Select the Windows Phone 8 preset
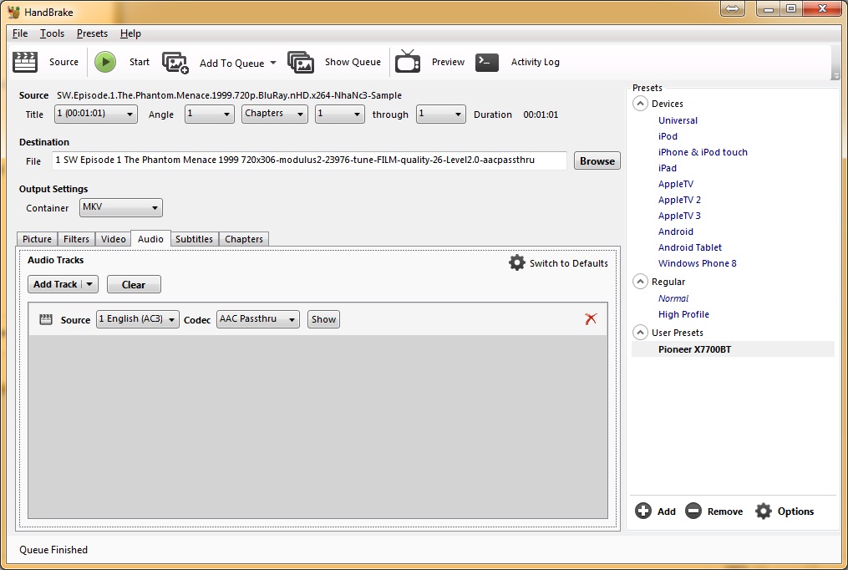Screen dimensions: 848x570 tap(697, 263)
